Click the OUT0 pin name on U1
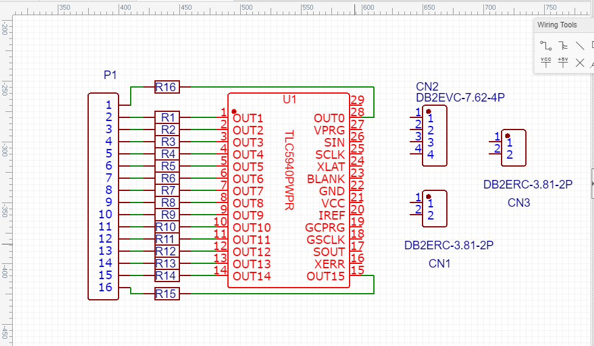Screen dimensions: 594x346 tap(329, 118)
